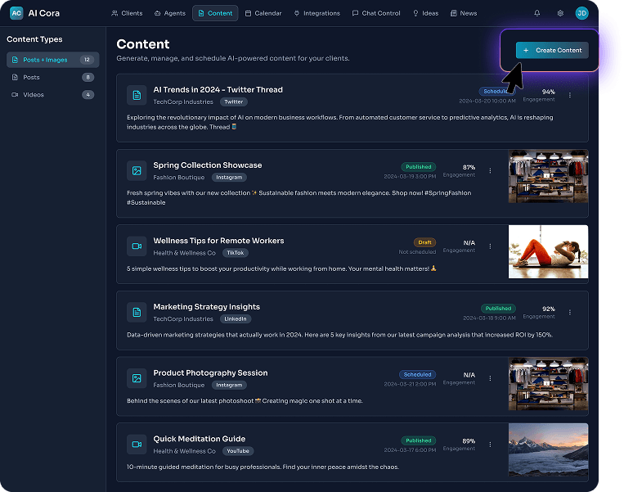The width and height of the screenshot is (624, 492).
Task: Open 'Spring Collection Showcase' title
Action: (208, 165)
